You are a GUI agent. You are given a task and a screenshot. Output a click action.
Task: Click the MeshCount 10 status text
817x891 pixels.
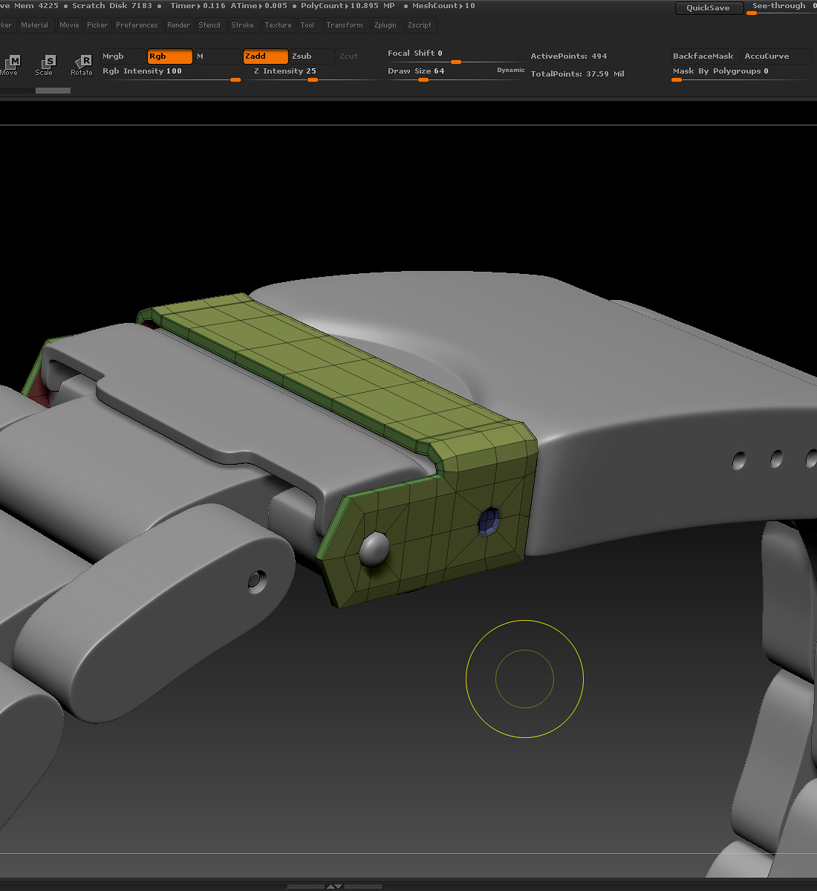[x=443, y=6]
